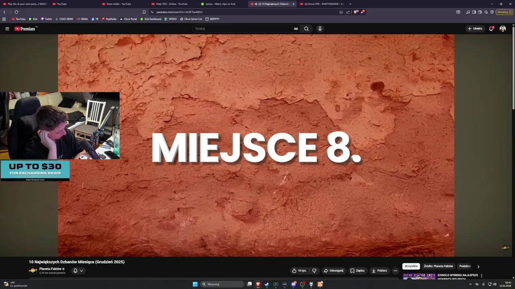The width and height of the screenshot is (515, 289).
Task: Open the PayMedia bookmark
Action: [x=109, y=19]
